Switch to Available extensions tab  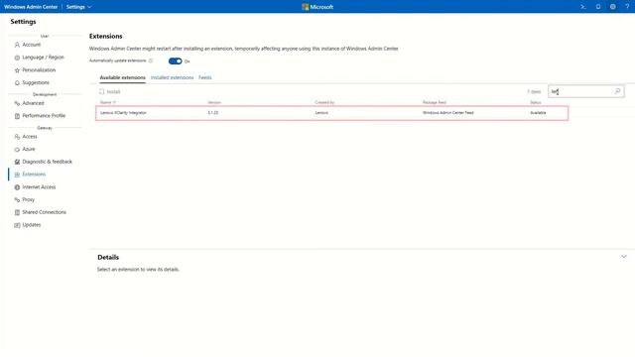122,77
